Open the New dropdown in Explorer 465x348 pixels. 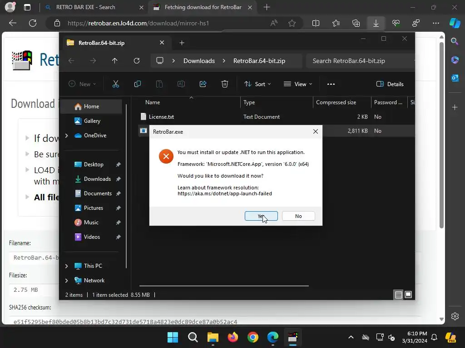(x=82, y=84)
